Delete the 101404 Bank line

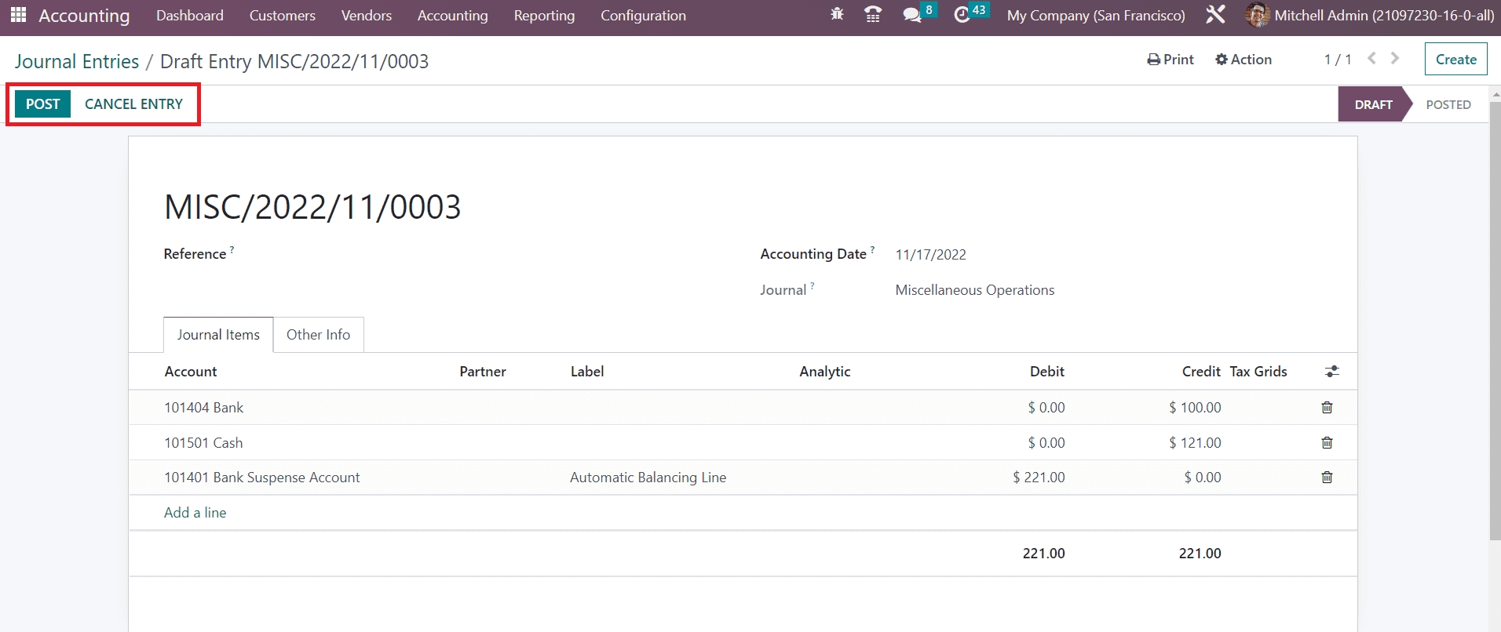coord(1327,408)
